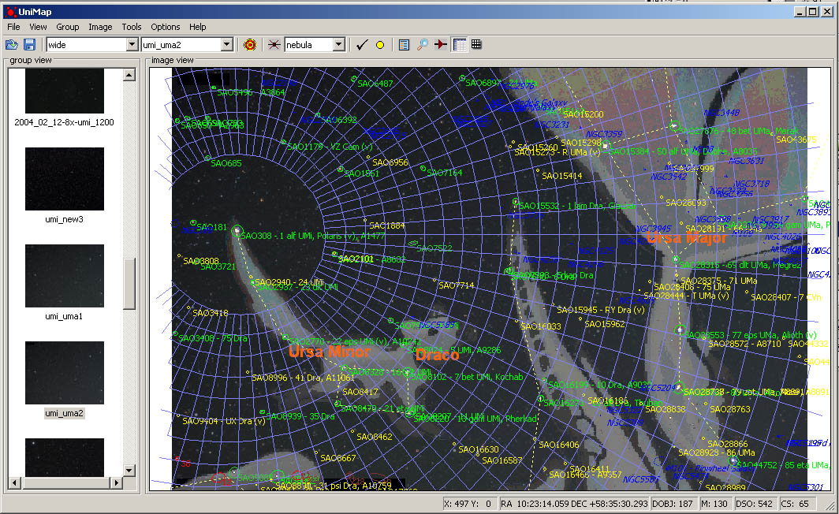This screenshot has width=839, height=514.
Task: Click the blue floppy disk save icon
Action: pos(29,45)
